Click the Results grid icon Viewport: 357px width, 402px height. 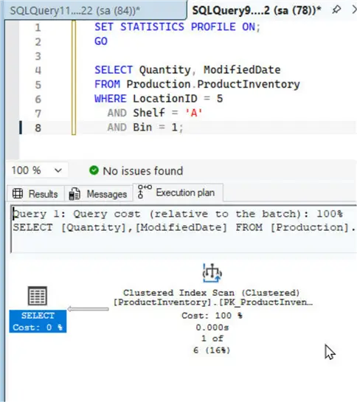click(18, 193)
